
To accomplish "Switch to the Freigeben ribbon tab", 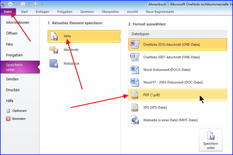I will [x=65, y=12].
